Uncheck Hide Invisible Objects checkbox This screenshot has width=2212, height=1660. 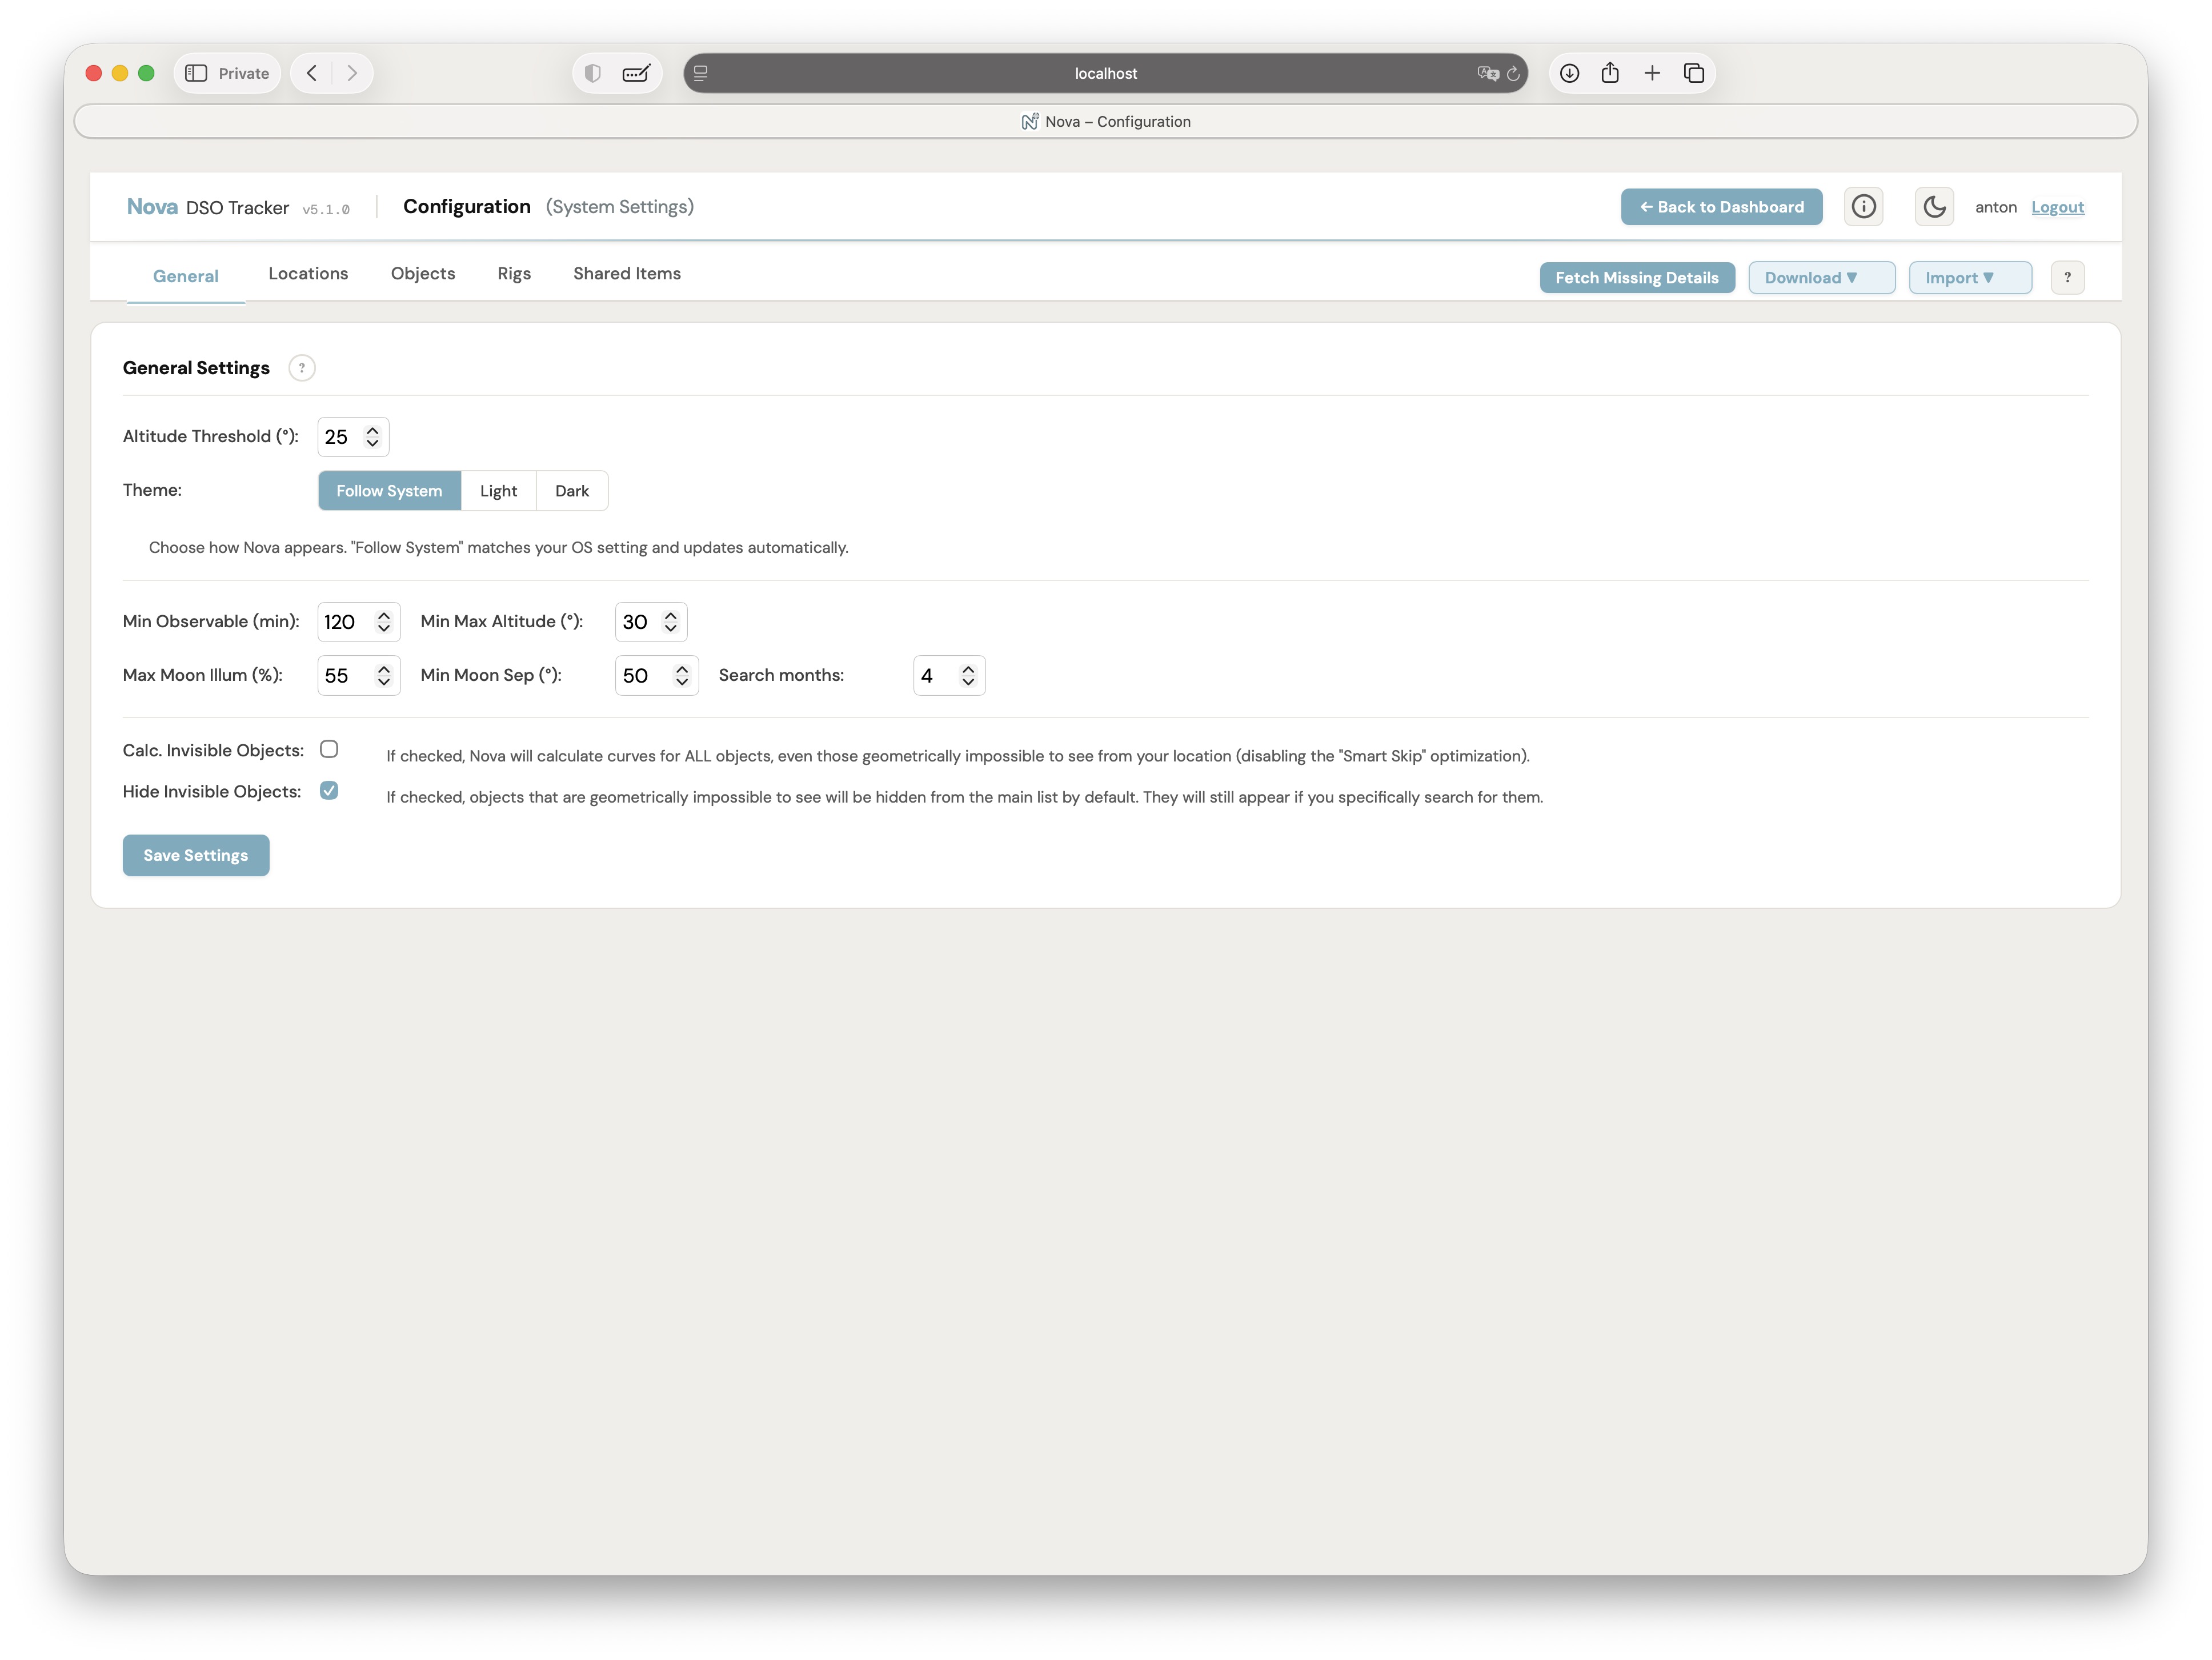click(x=329, y=790)
